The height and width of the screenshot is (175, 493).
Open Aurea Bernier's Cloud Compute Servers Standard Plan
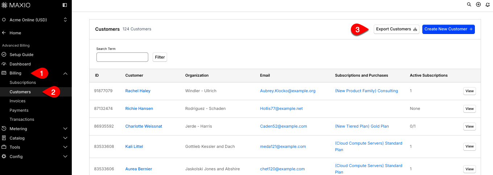point(369,169)
